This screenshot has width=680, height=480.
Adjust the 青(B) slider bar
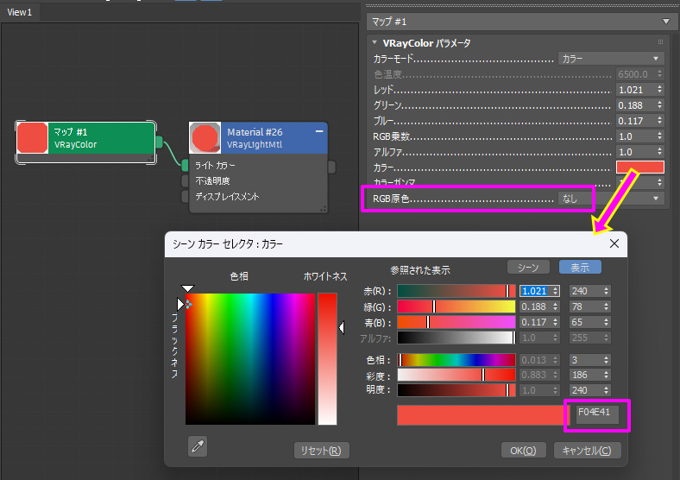[456, 322]
